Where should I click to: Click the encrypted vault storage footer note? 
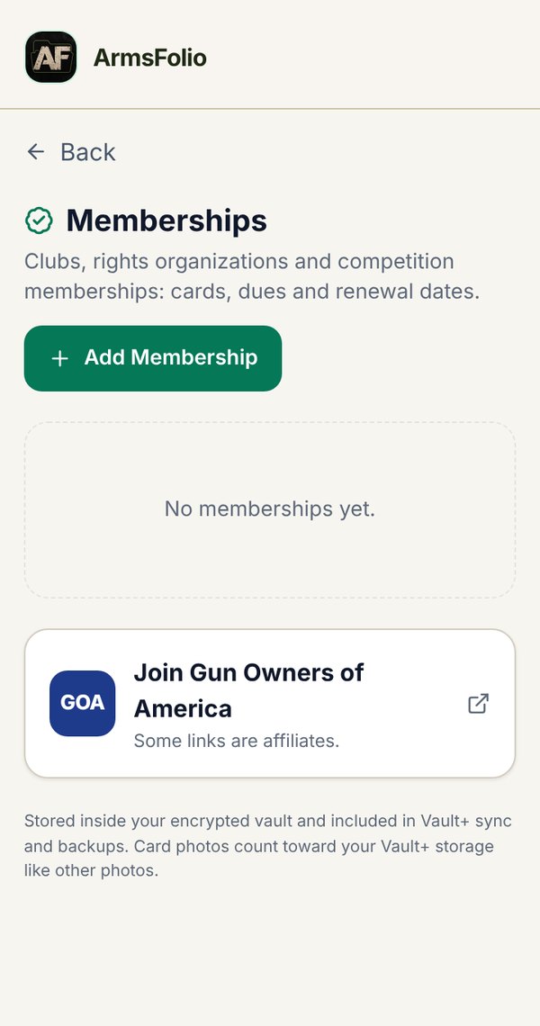268,846
